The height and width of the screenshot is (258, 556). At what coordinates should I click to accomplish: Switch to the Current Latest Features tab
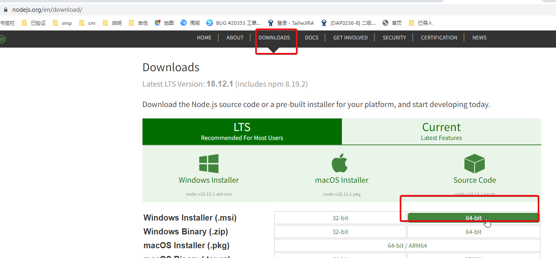442,131
